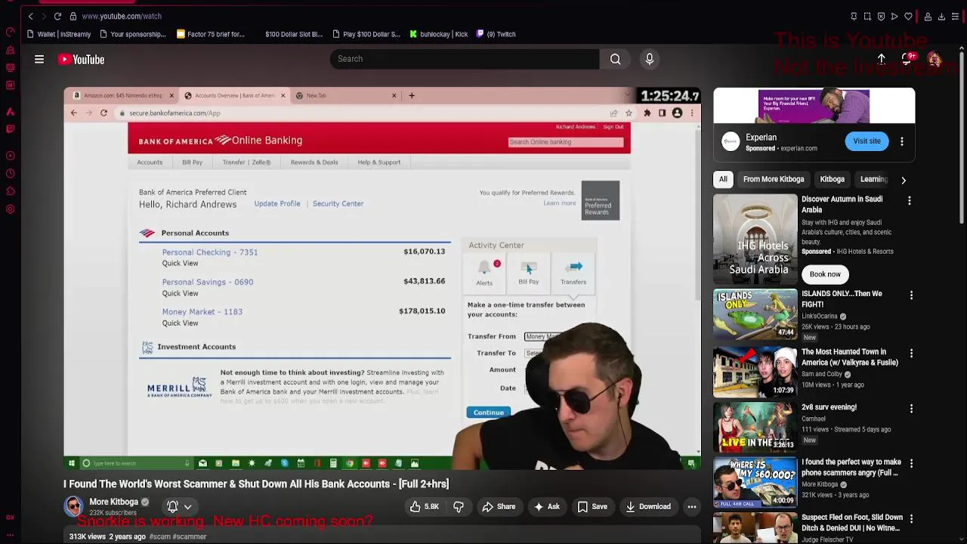
Task: Click the video title text
Action: click(x=256, y=484)
